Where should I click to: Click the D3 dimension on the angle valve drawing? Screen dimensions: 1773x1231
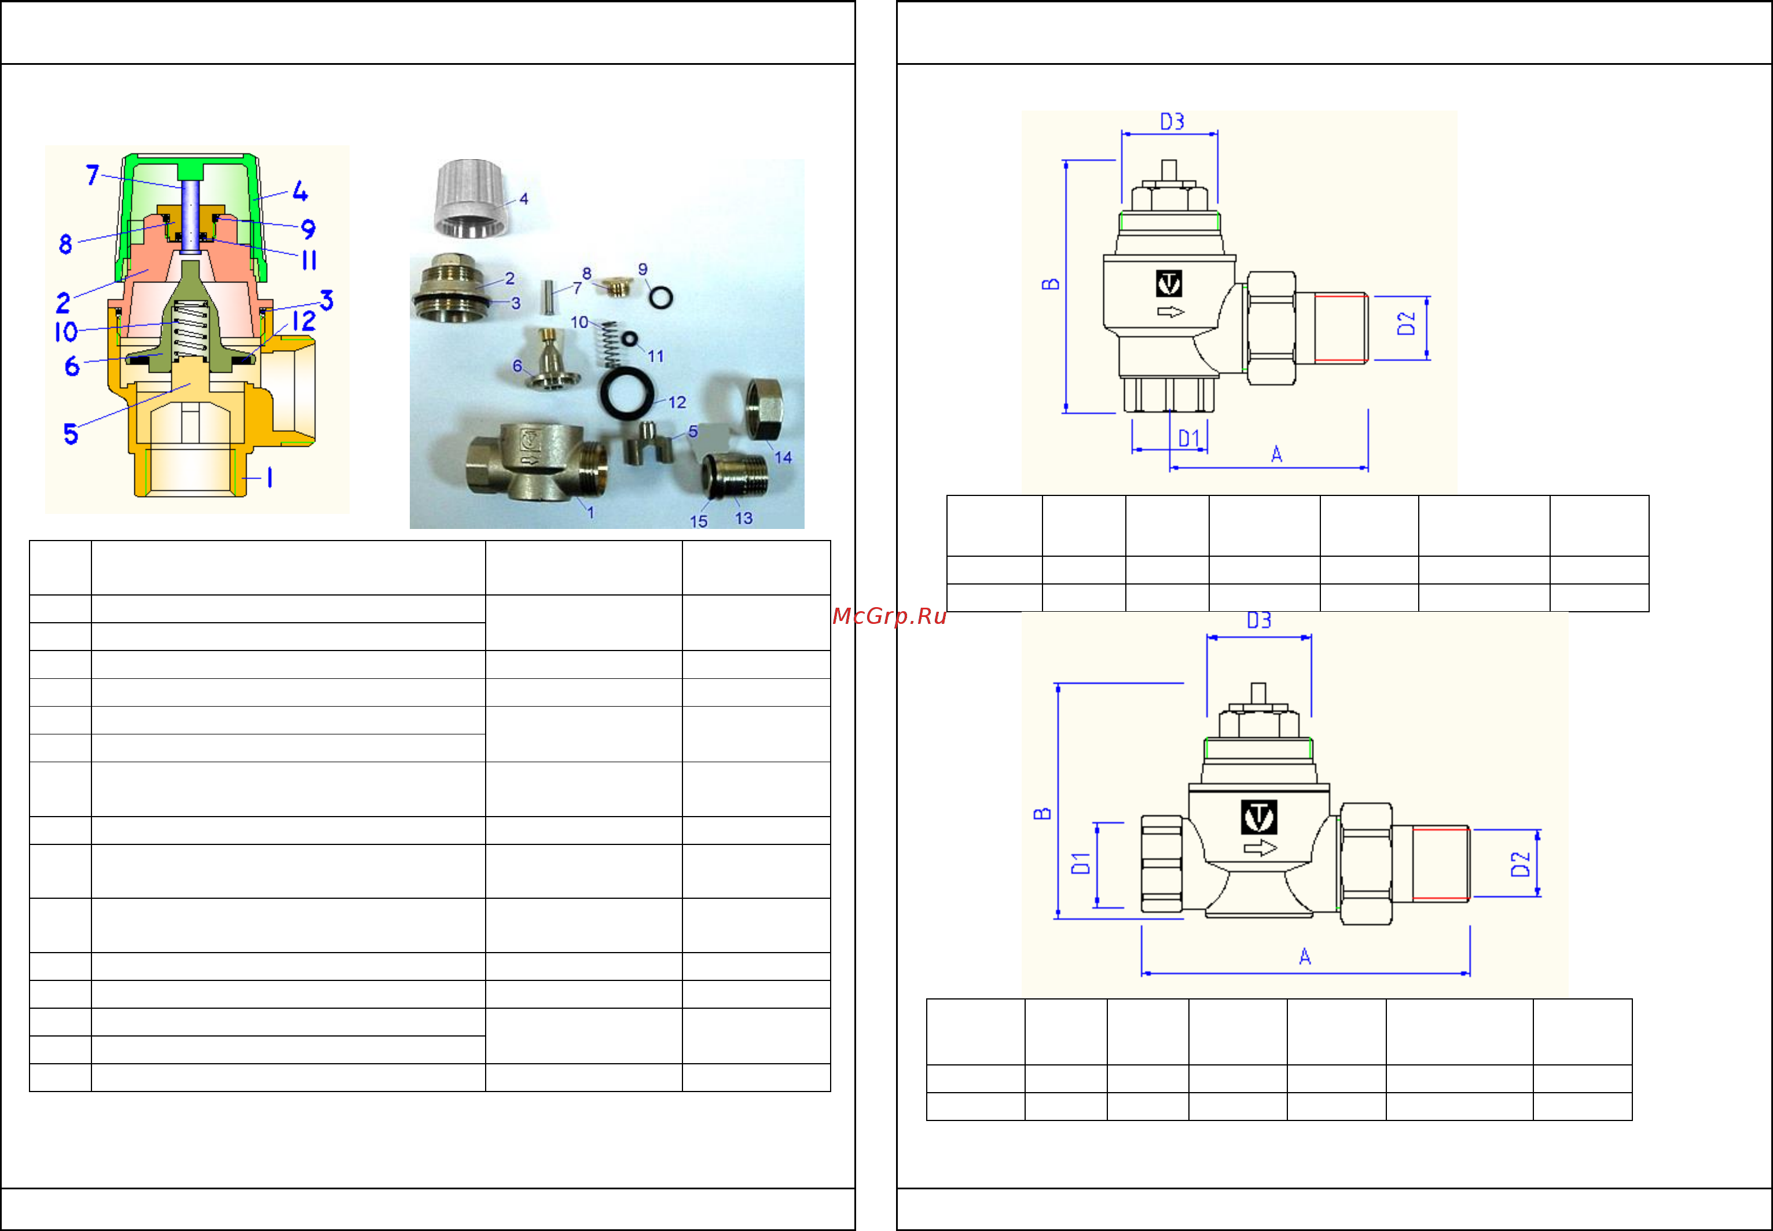click(x=1172, y=122)
